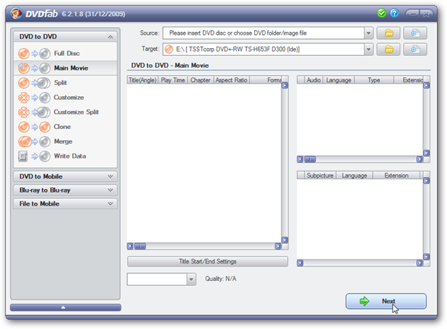Open Title Start/End Settings
The image size is (447, 329).
(207, 261)
